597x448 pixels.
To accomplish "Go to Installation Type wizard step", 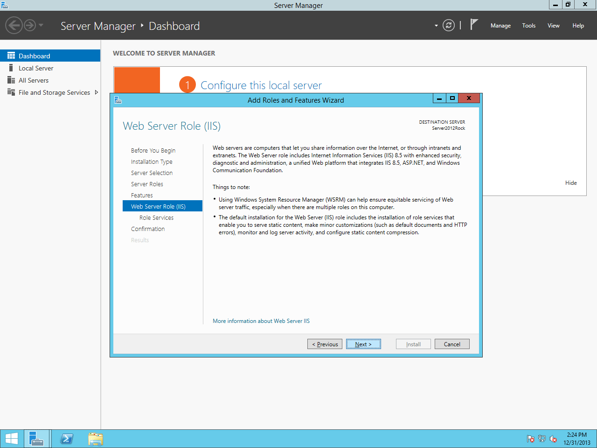I will click(152, 161).
